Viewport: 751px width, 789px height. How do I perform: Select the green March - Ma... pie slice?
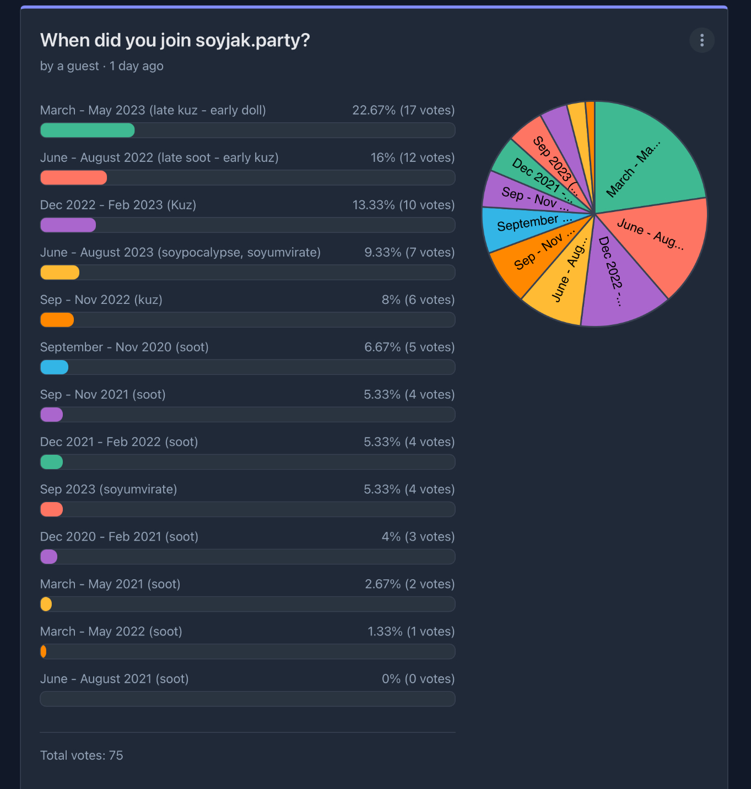coord(645,160)
